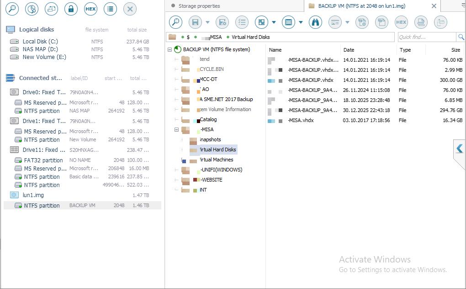The image size is (466, 289).
Task: Click the lun1.img disk image icon
Action: (14, 195)
